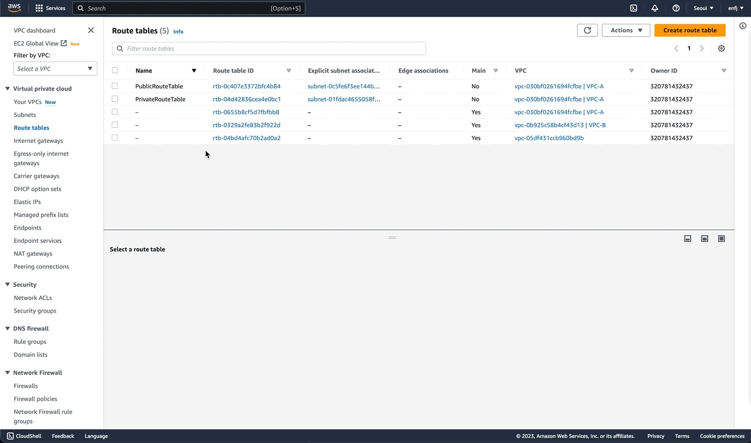Sort by Route table ID column arrow
751x443 pixels.
click(x=289, y=71)
